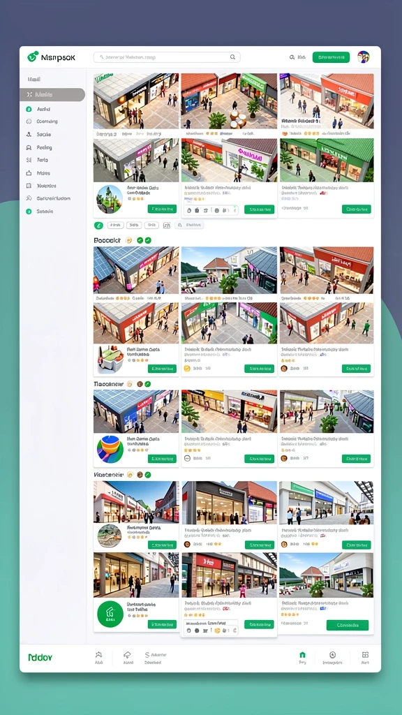Focus the search field in the header

click(167, 57)
